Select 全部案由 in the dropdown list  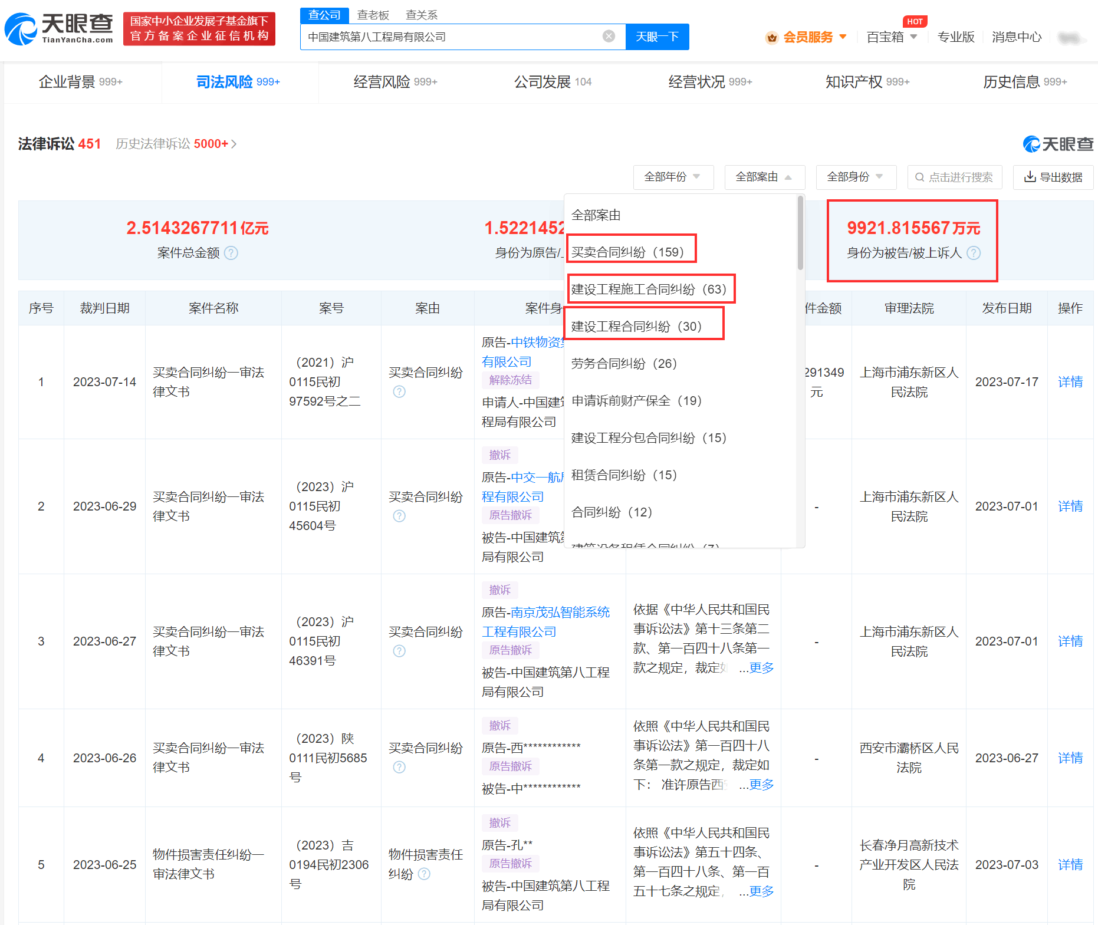coord(596,215)
